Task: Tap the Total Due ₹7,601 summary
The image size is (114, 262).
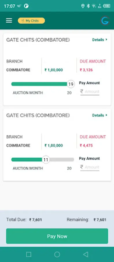Action: click(24, 219)
